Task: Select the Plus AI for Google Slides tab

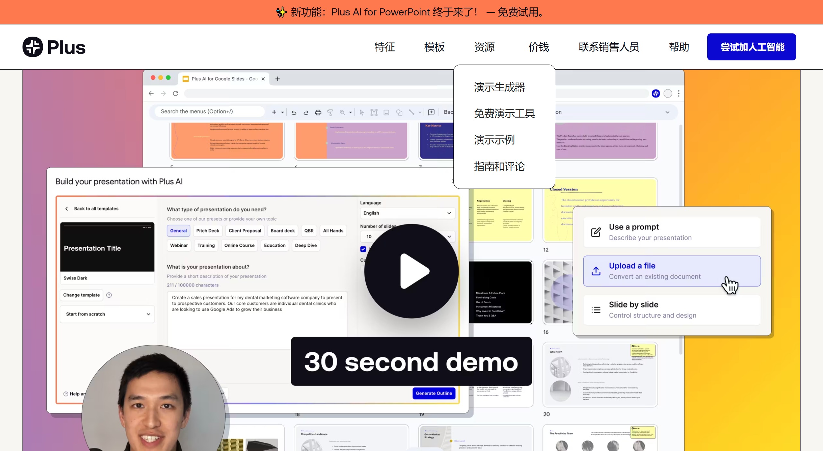Action: coord(224,79)
